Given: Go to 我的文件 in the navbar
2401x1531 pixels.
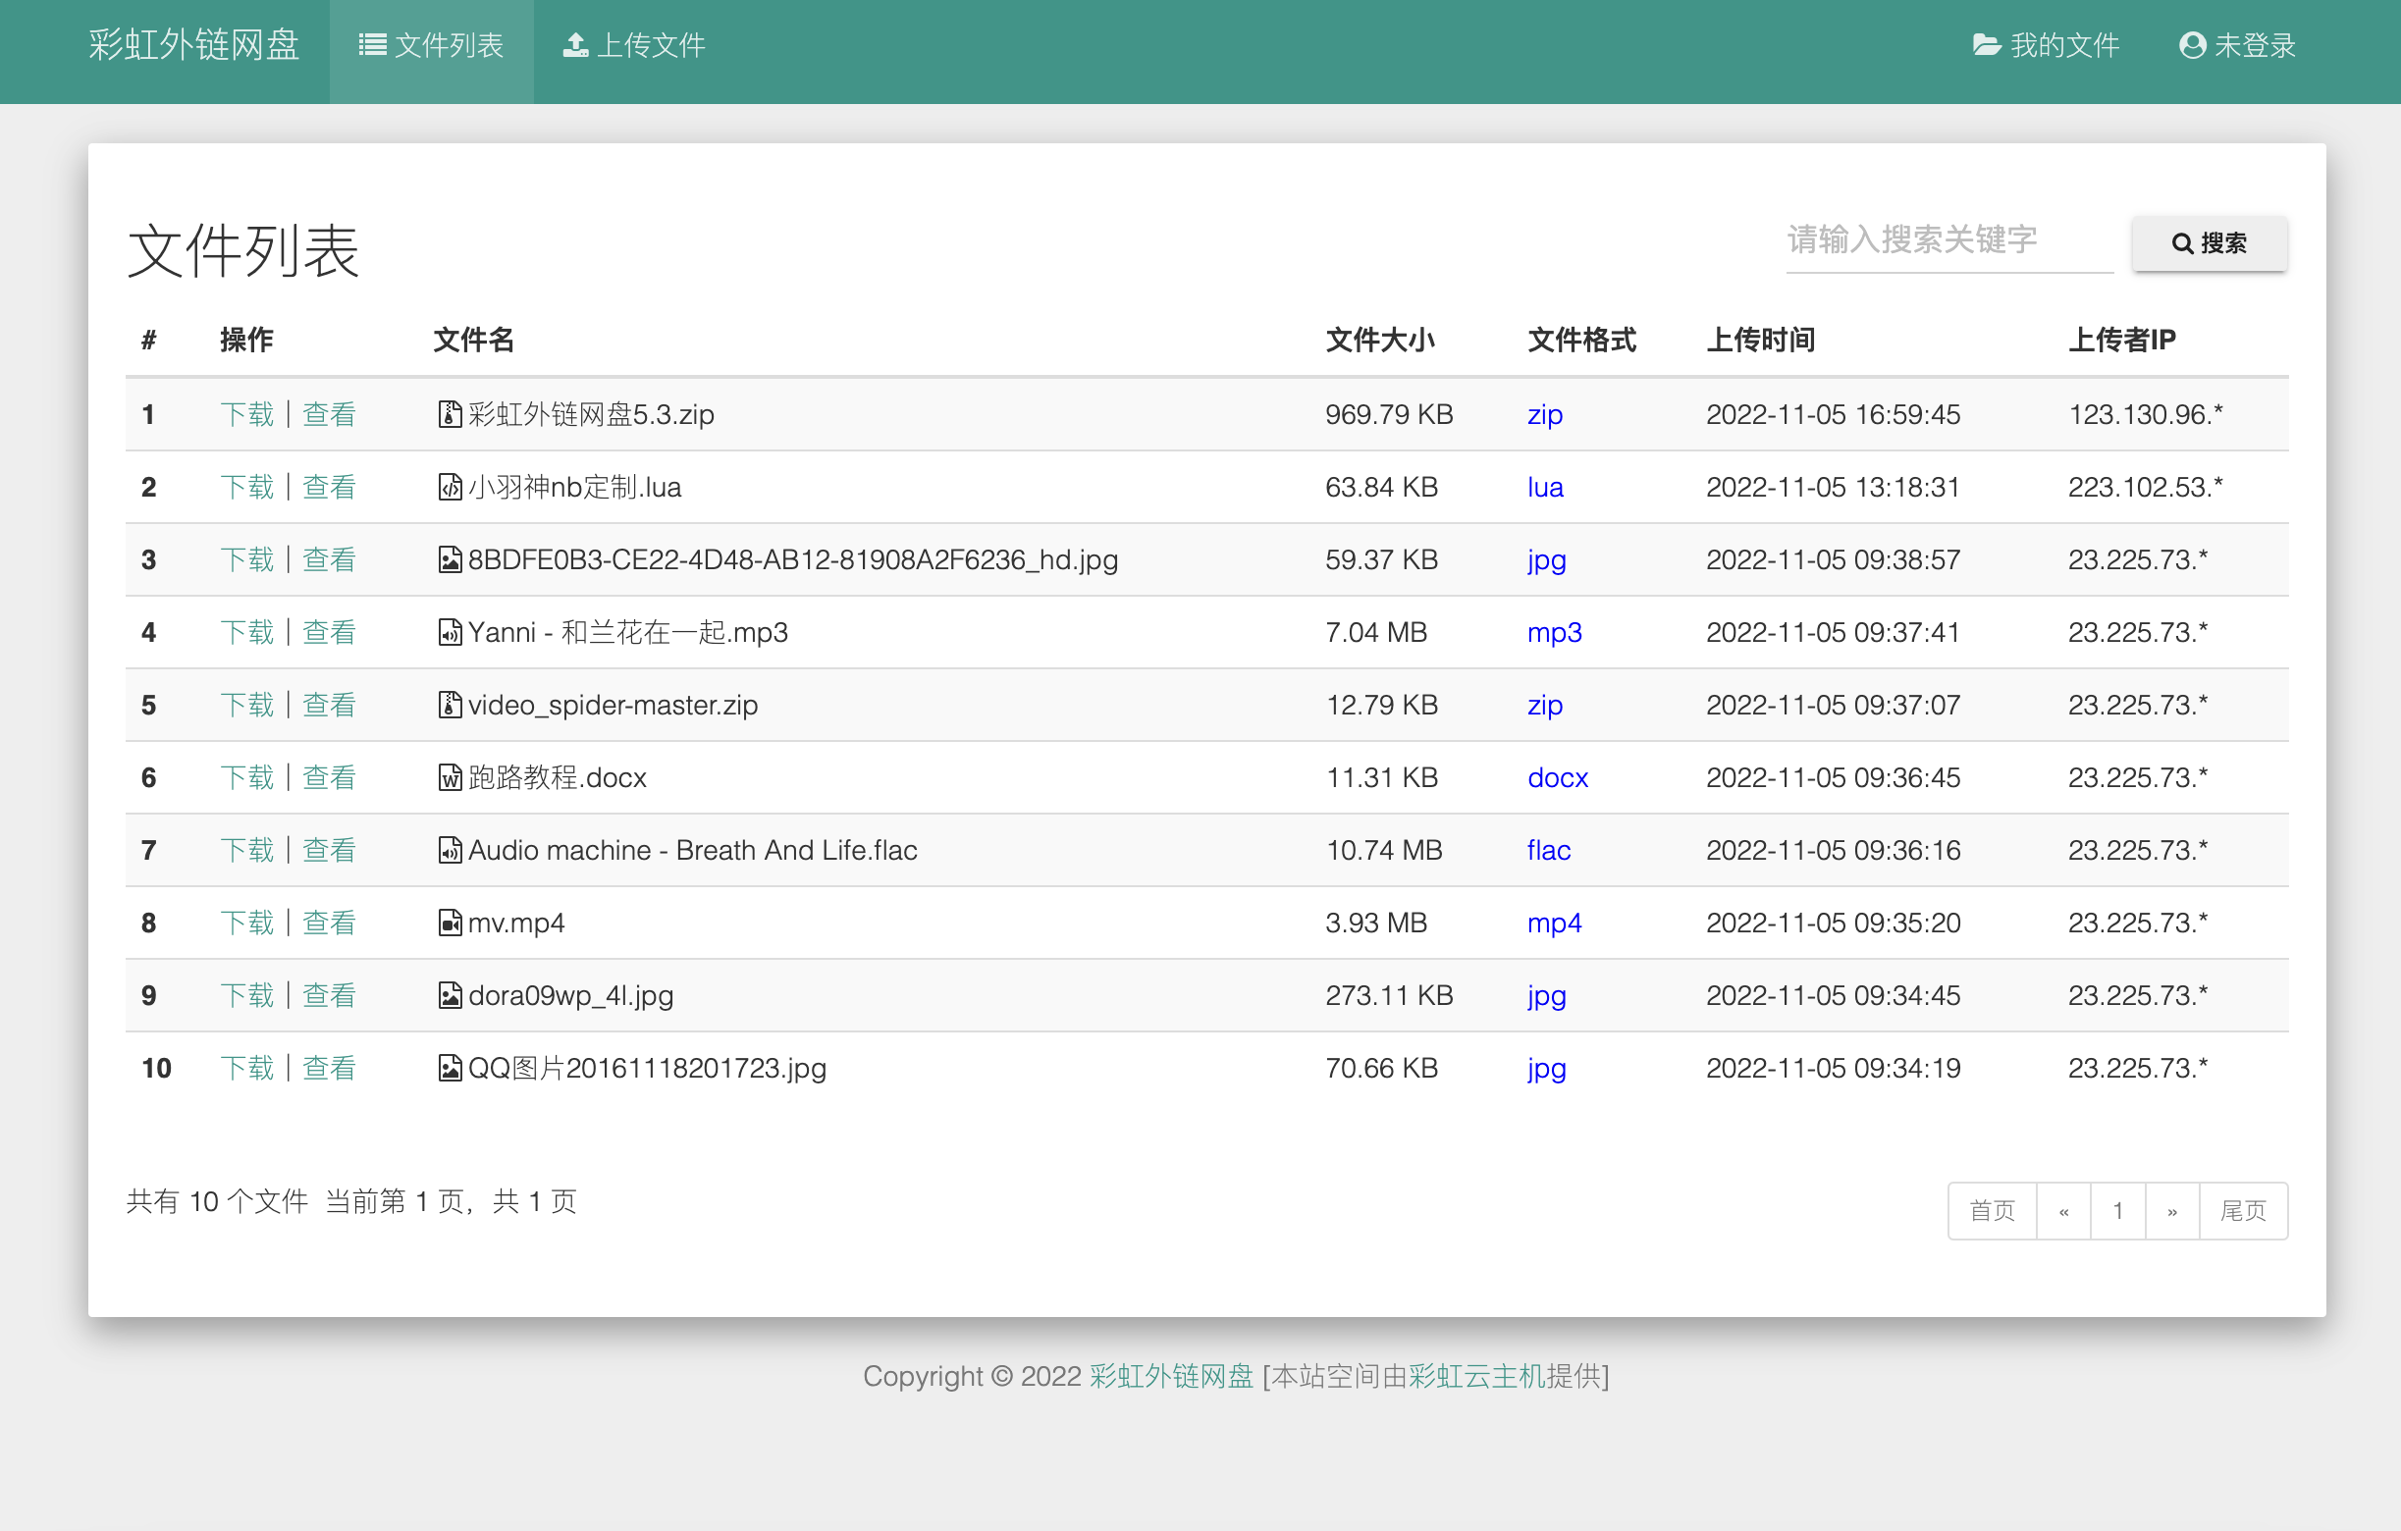Looking at the screenshot, I should [2045, 45].
